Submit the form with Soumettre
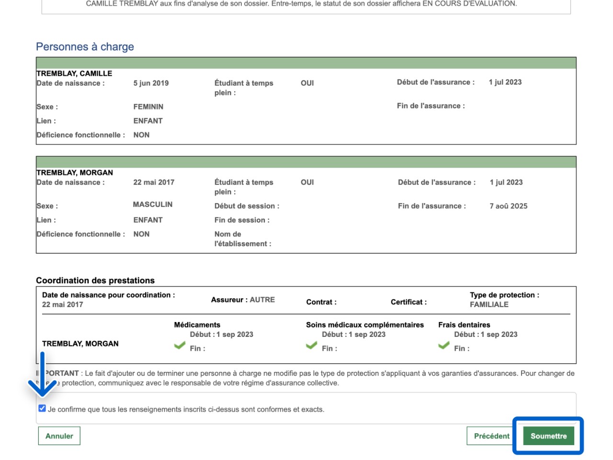Screen dimensions: 613x460 pyautogui.click(x=548, y=436)
